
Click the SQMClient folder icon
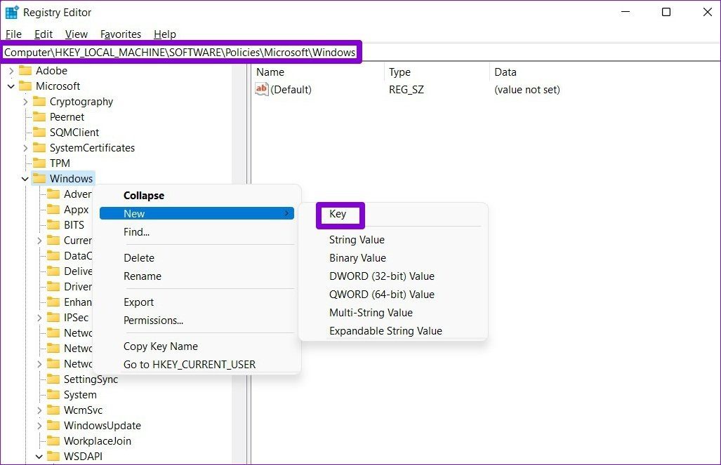pos(39,133)
